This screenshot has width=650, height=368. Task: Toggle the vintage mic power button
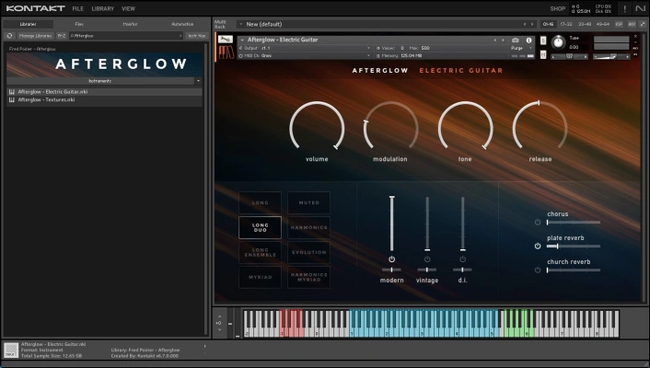[427, 259]
